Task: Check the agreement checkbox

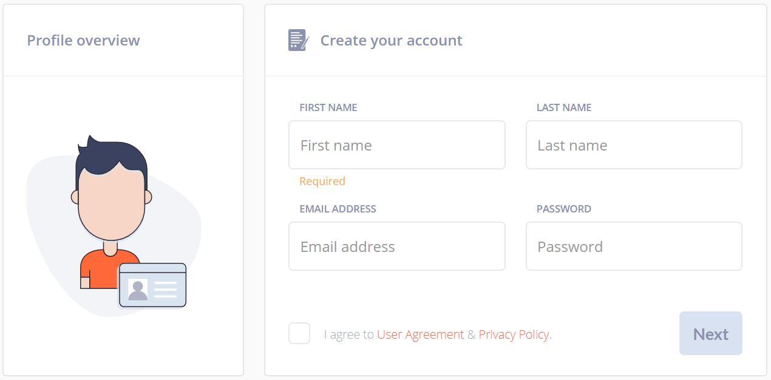Action: 299,333
